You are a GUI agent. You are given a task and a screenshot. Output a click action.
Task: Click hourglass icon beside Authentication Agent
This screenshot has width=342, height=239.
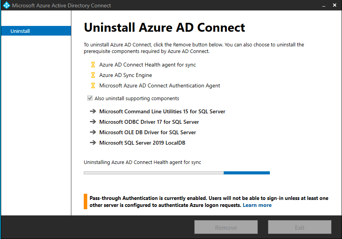click(93, 85)
